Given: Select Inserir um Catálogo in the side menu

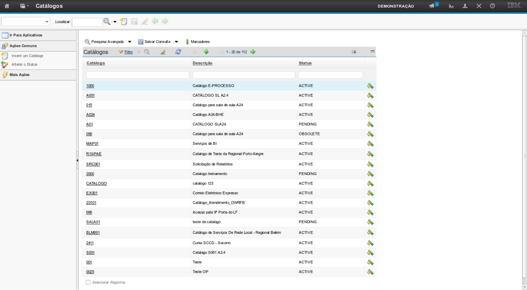Looking at the screenshot, I should tap(27, 56).
